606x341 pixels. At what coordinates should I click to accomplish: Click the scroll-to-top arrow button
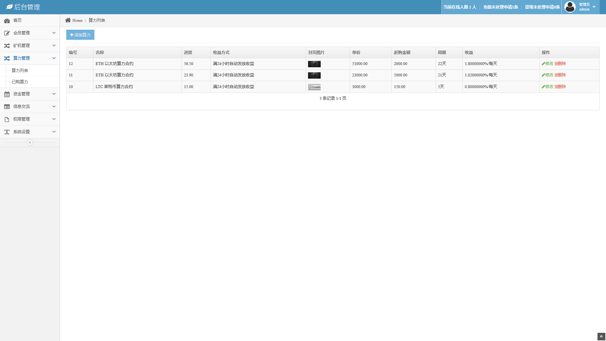pos(601,337)
